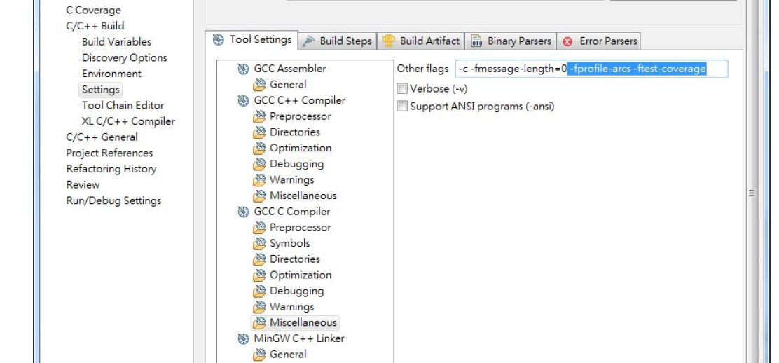Enable the Verbose (-v) checkbox
The width and height of the screenshot is (779, 363).
coord(402,89)
